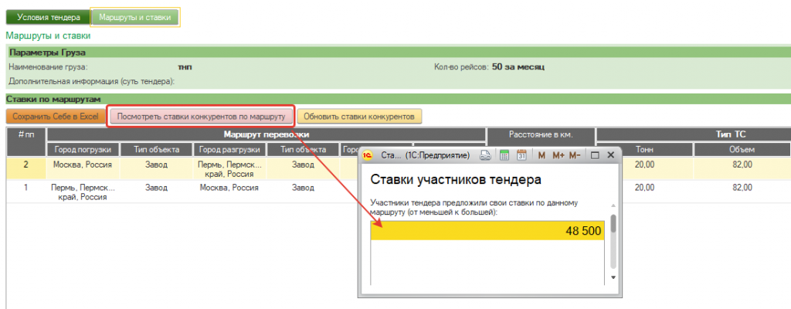This screenshot has width=791, height=309.
Task: Open the calendar icon in popup title bar
Action: coord(521,155)
